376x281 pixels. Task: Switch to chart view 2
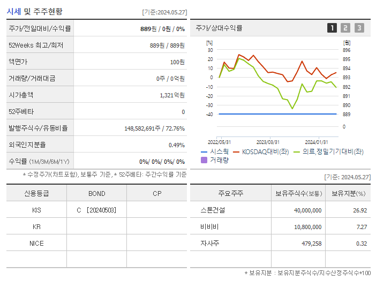pos(345,28)
